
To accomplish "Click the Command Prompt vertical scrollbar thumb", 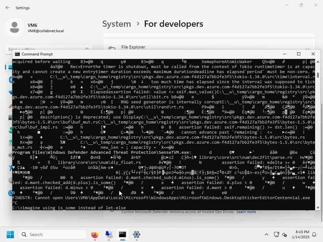I will (x=318, y=75).
